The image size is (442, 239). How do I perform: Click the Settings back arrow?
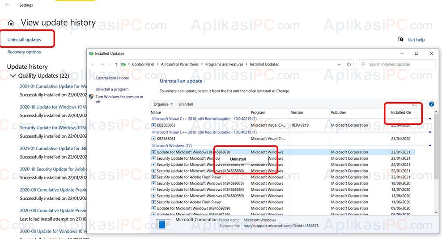pyautogui.click(x=7, y=5)
